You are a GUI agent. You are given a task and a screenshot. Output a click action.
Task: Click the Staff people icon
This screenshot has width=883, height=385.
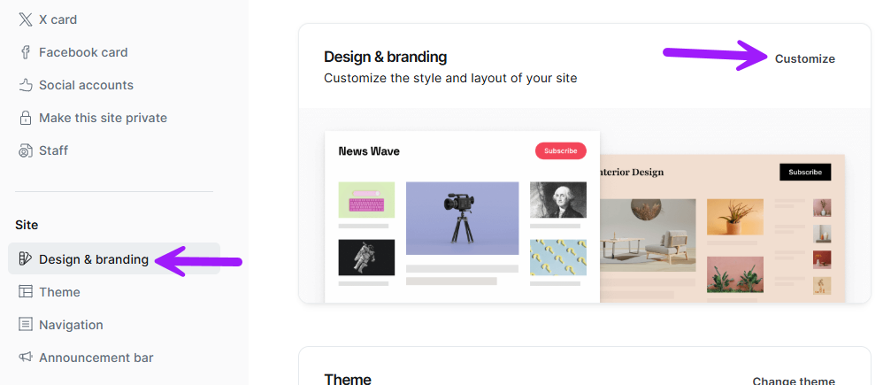click(x=26, y=150)
